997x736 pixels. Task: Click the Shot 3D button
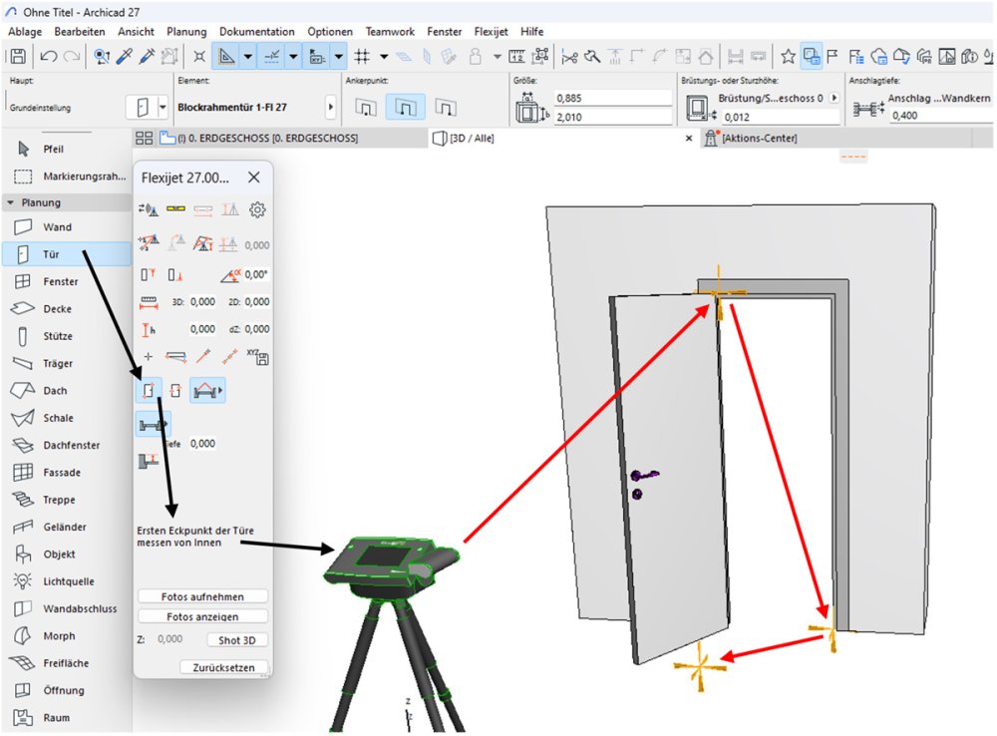coord(237,640)
